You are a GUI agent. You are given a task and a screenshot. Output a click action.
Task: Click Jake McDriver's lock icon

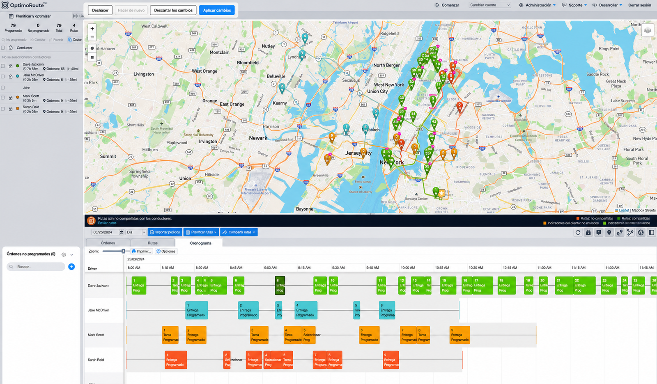pyautogui.click(x=11, y=77)
